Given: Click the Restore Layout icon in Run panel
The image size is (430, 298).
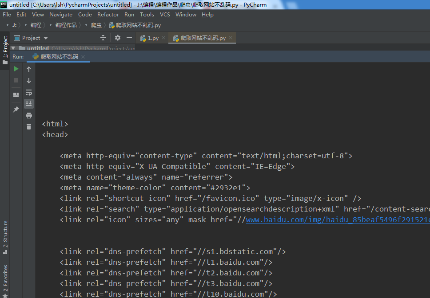Looking at the screenshot, I should pos(16,95).
